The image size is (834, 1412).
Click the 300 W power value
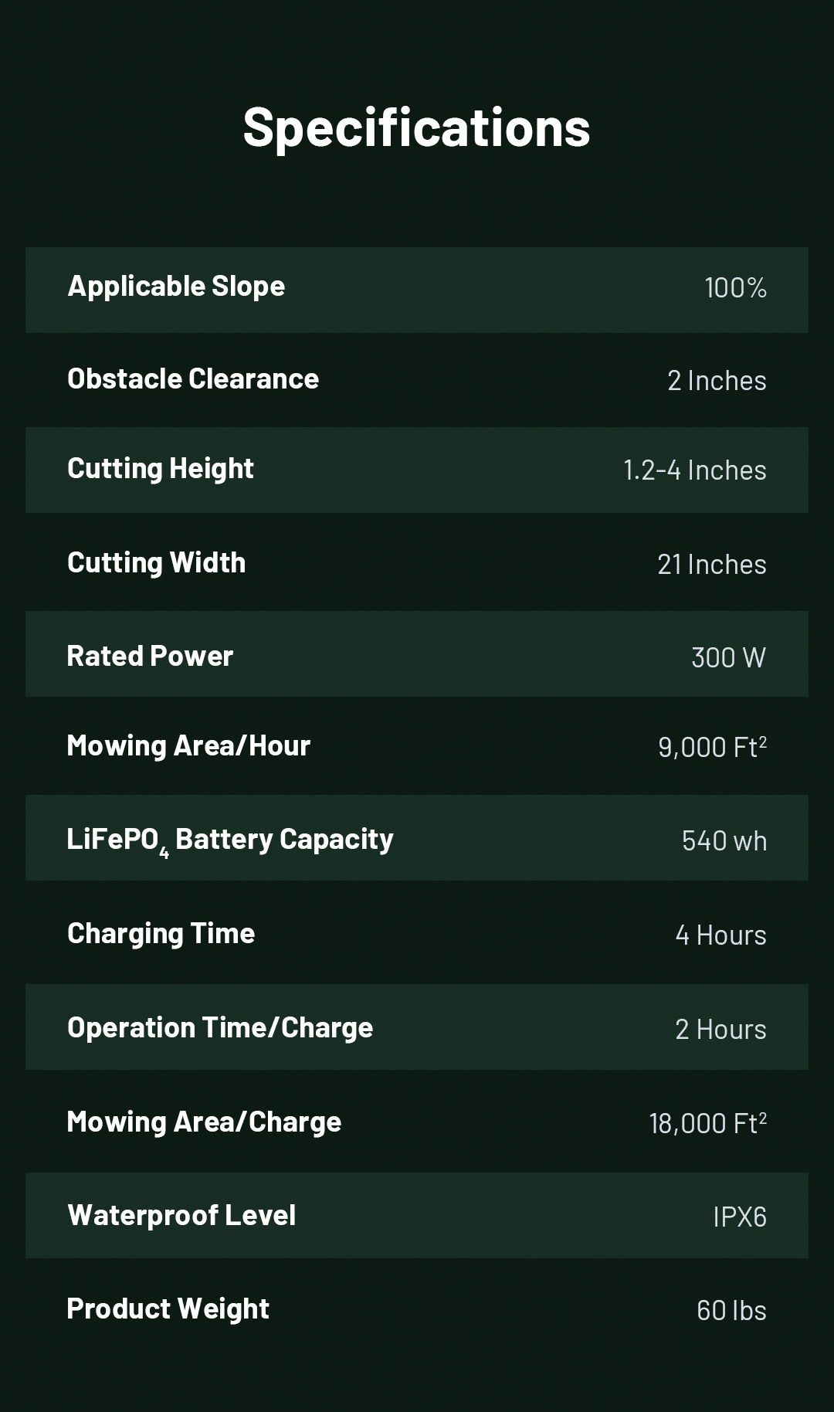(728, 658)
